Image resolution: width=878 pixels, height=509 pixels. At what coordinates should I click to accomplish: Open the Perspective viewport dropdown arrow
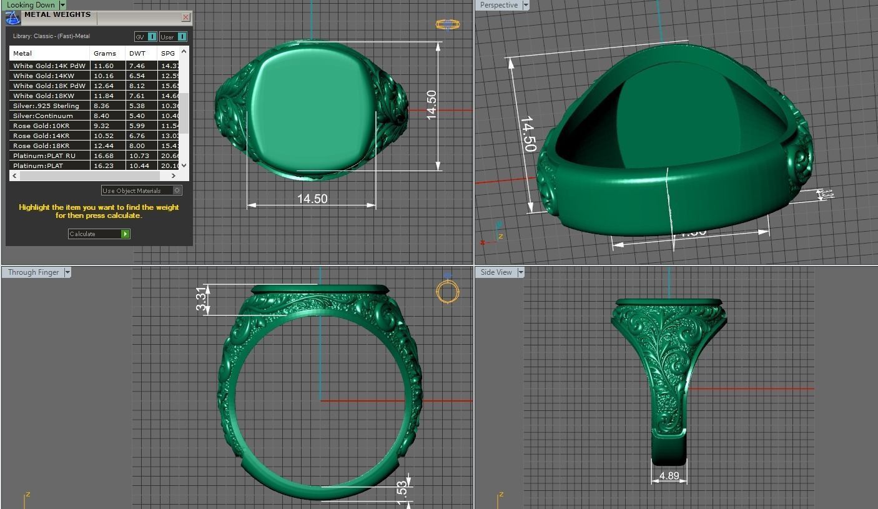tap(525, 5)
